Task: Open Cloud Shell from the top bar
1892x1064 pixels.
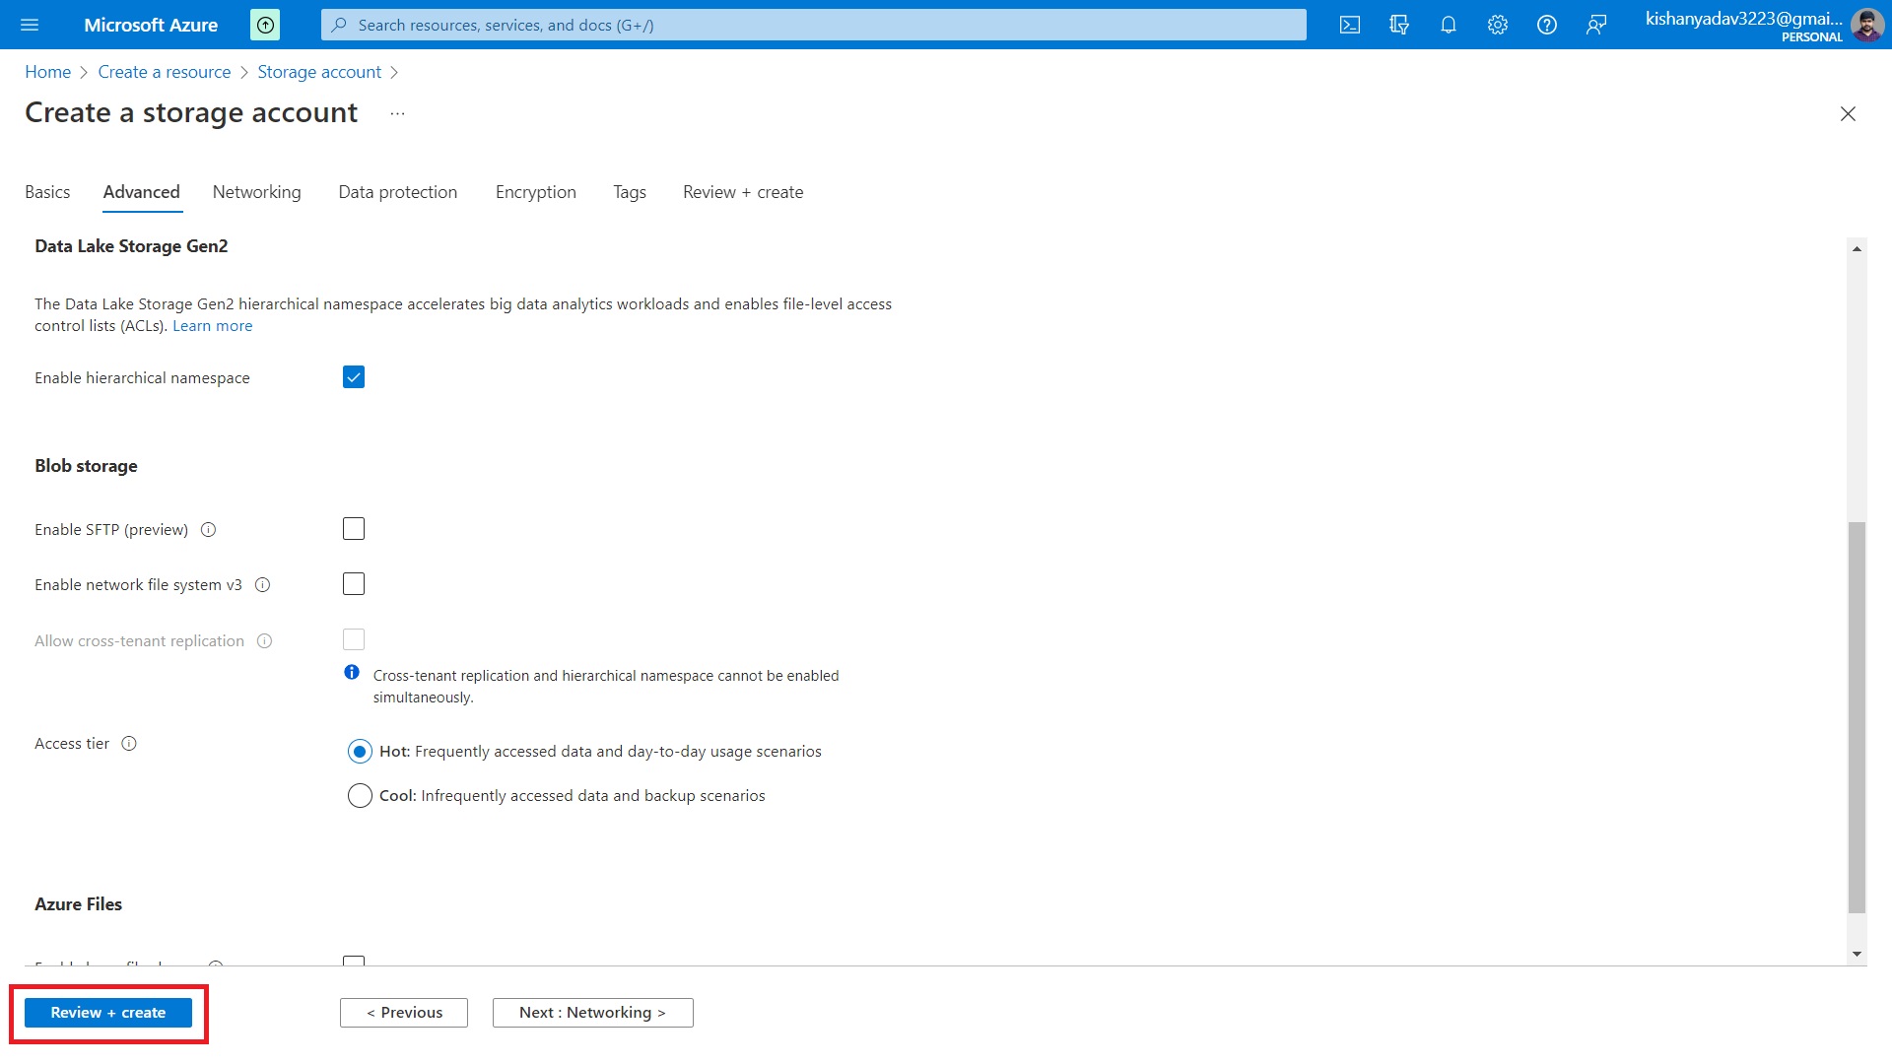Action: click(1350, 25)
